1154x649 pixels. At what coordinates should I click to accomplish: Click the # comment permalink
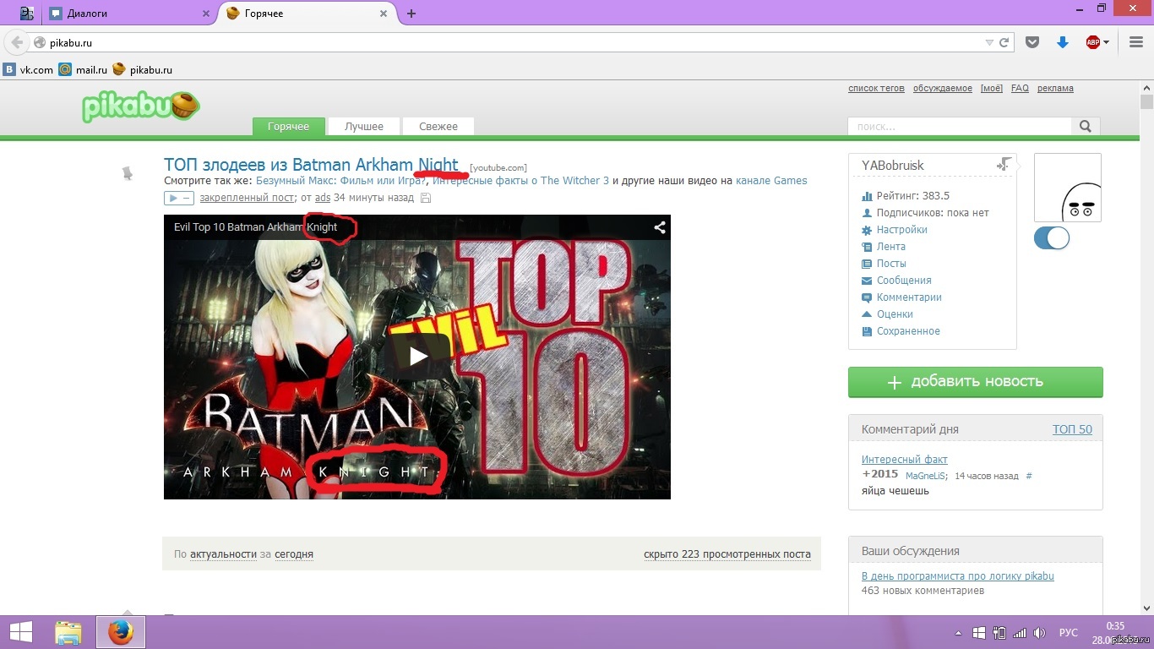(x=1029, y=477)
